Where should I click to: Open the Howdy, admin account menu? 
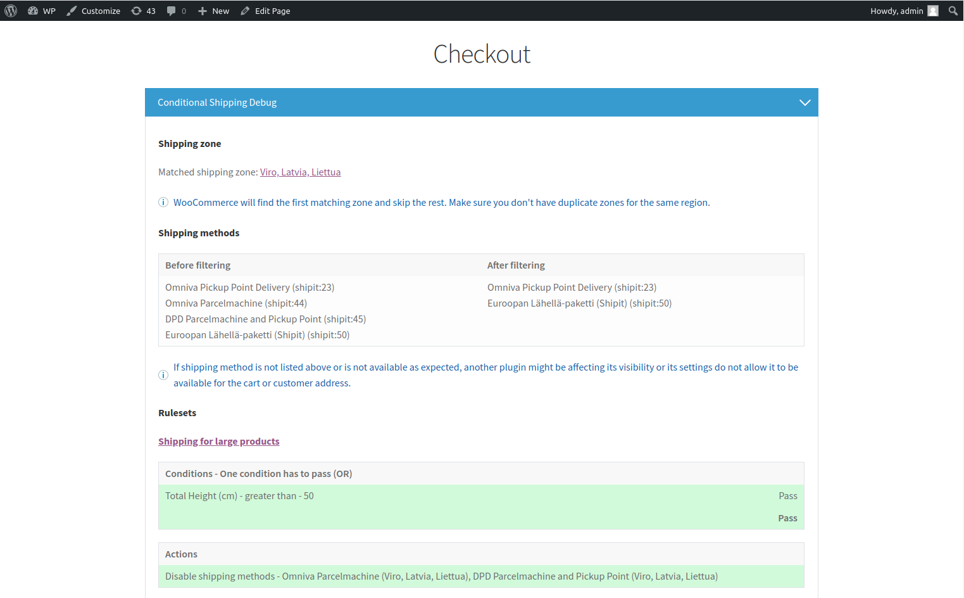pyautogui.click(x=904, y=11)
